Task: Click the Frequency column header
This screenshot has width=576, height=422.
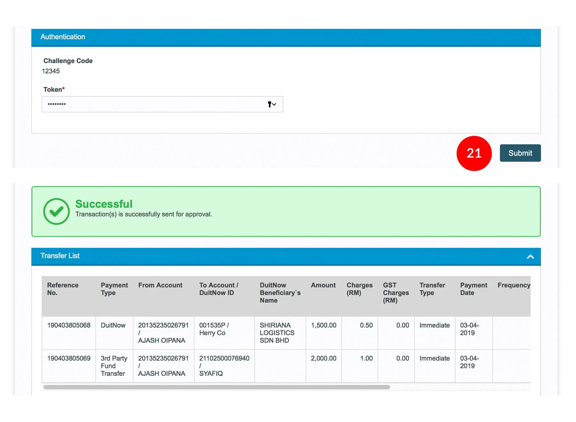Action: (513, 285)
